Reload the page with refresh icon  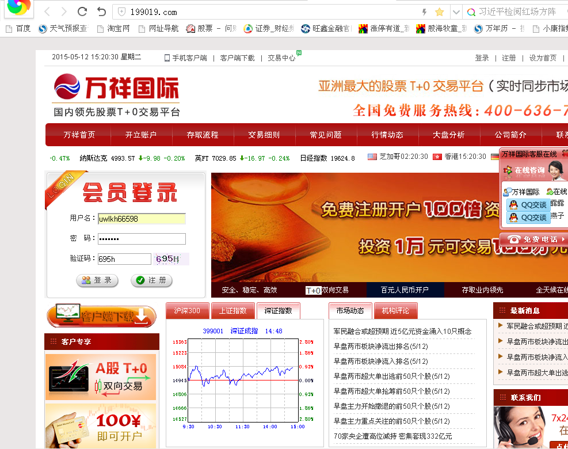(x=82, y=12)
